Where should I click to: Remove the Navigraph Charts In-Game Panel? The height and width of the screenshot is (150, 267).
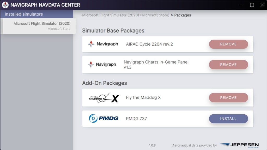click(x=228, y=64)
